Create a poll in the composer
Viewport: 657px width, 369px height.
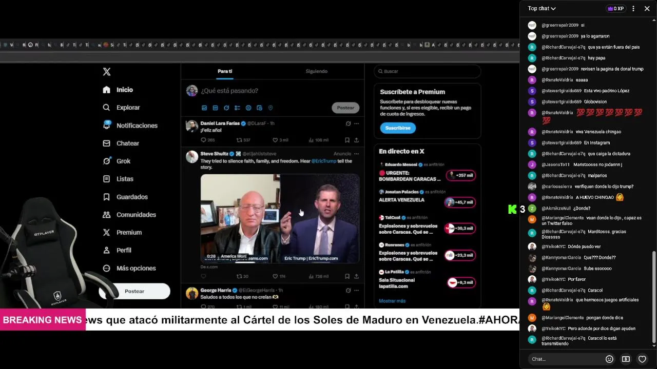(x=237, y=108)
